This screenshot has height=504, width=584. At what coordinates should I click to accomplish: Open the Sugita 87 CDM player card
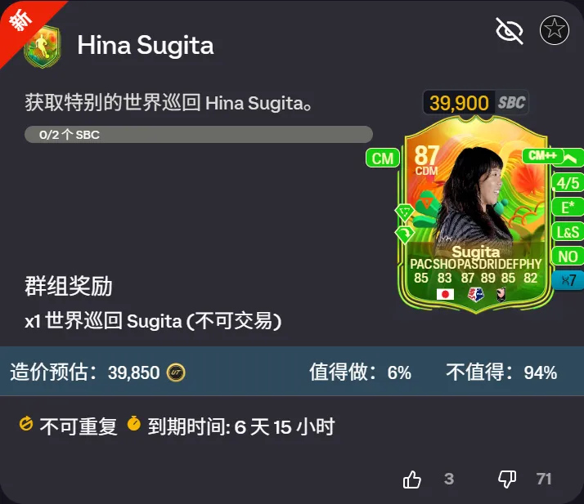point(475,215)
